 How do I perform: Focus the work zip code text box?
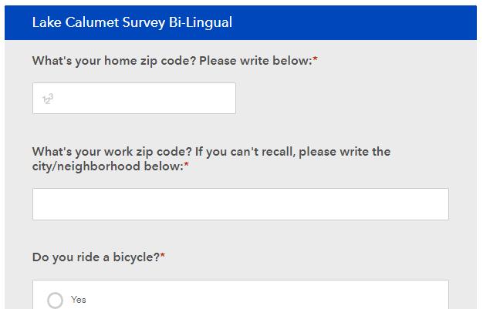[240, 204]
